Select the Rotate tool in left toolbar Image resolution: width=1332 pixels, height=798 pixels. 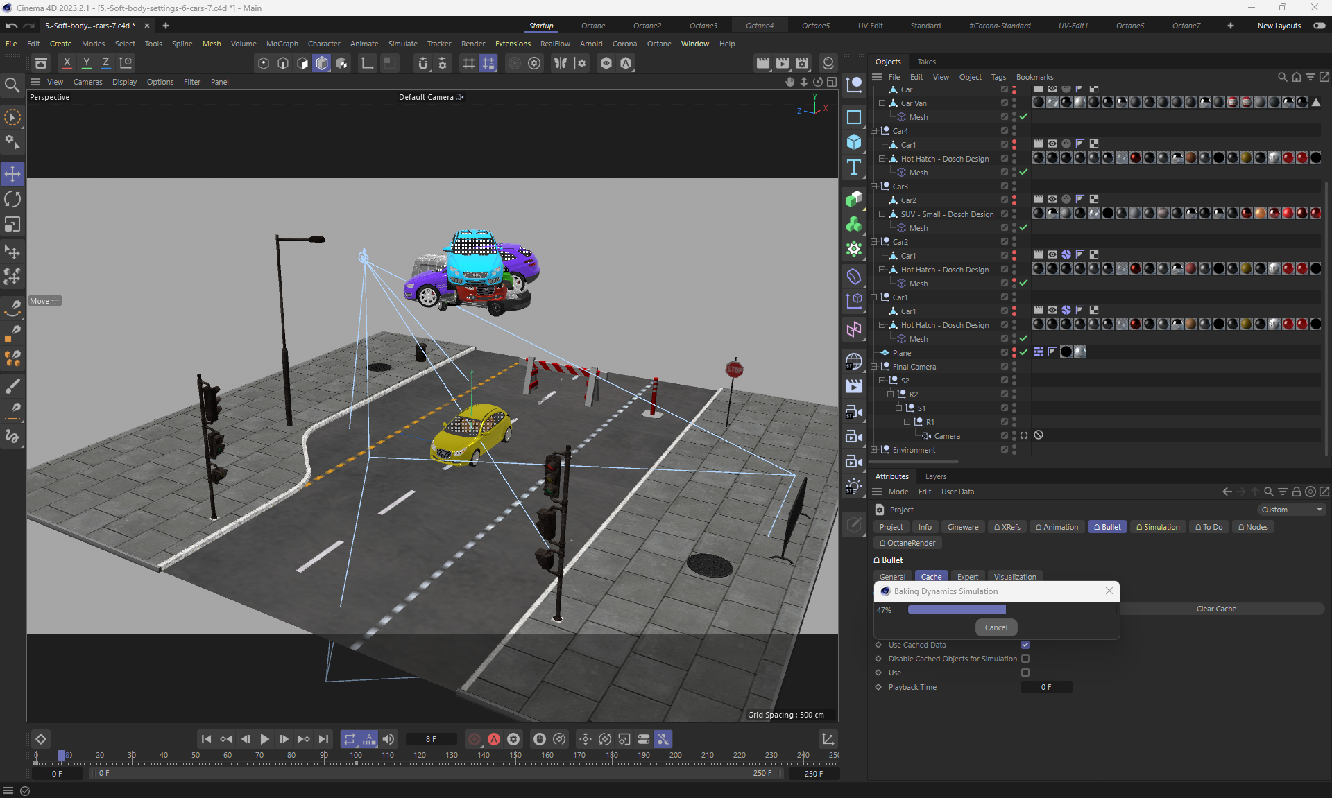pyautogui.click(x=12, y=199)
